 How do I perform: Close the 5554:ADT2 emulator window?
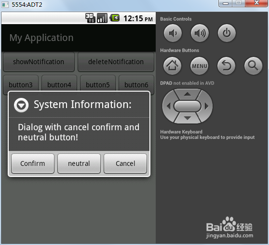[x=256, y=3]
